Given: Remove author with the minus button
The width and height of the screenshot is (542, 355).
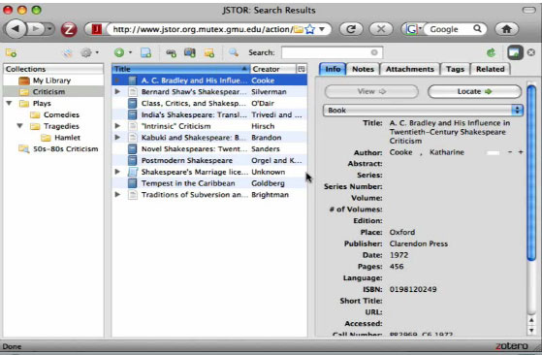Looking at the screenshot, I should pos(510,152).
